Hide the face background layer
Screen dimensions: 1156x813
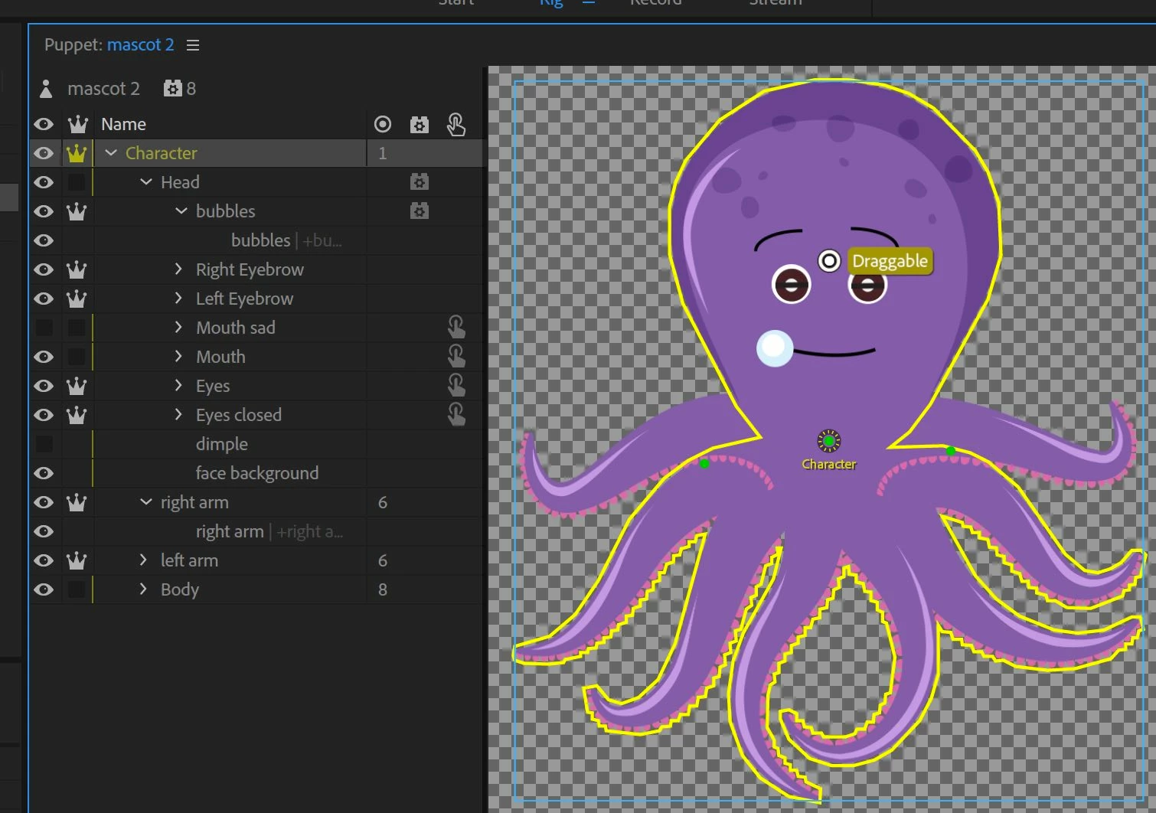click(x=44, y=474)
